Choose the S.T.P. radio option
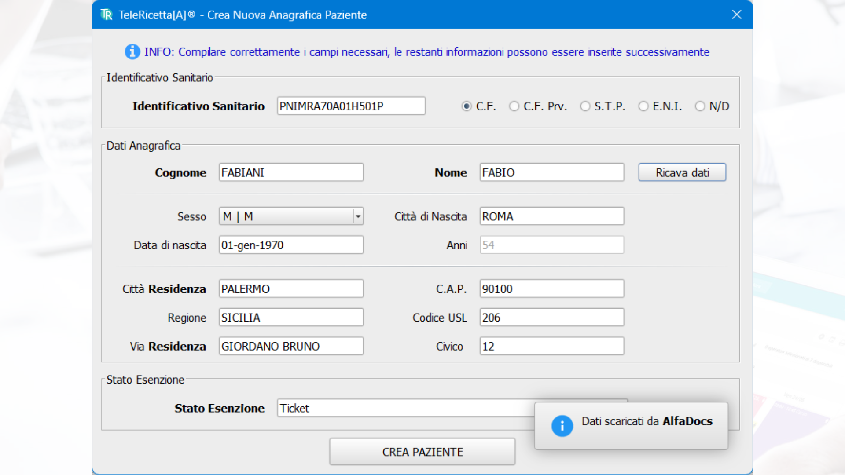The image size is (845, 475). [585, 106]
